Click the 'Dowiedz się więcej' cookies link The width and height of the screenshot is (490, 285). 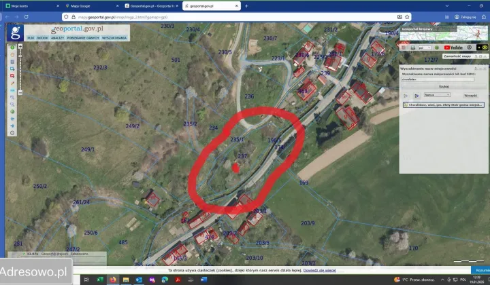(319, 270)
